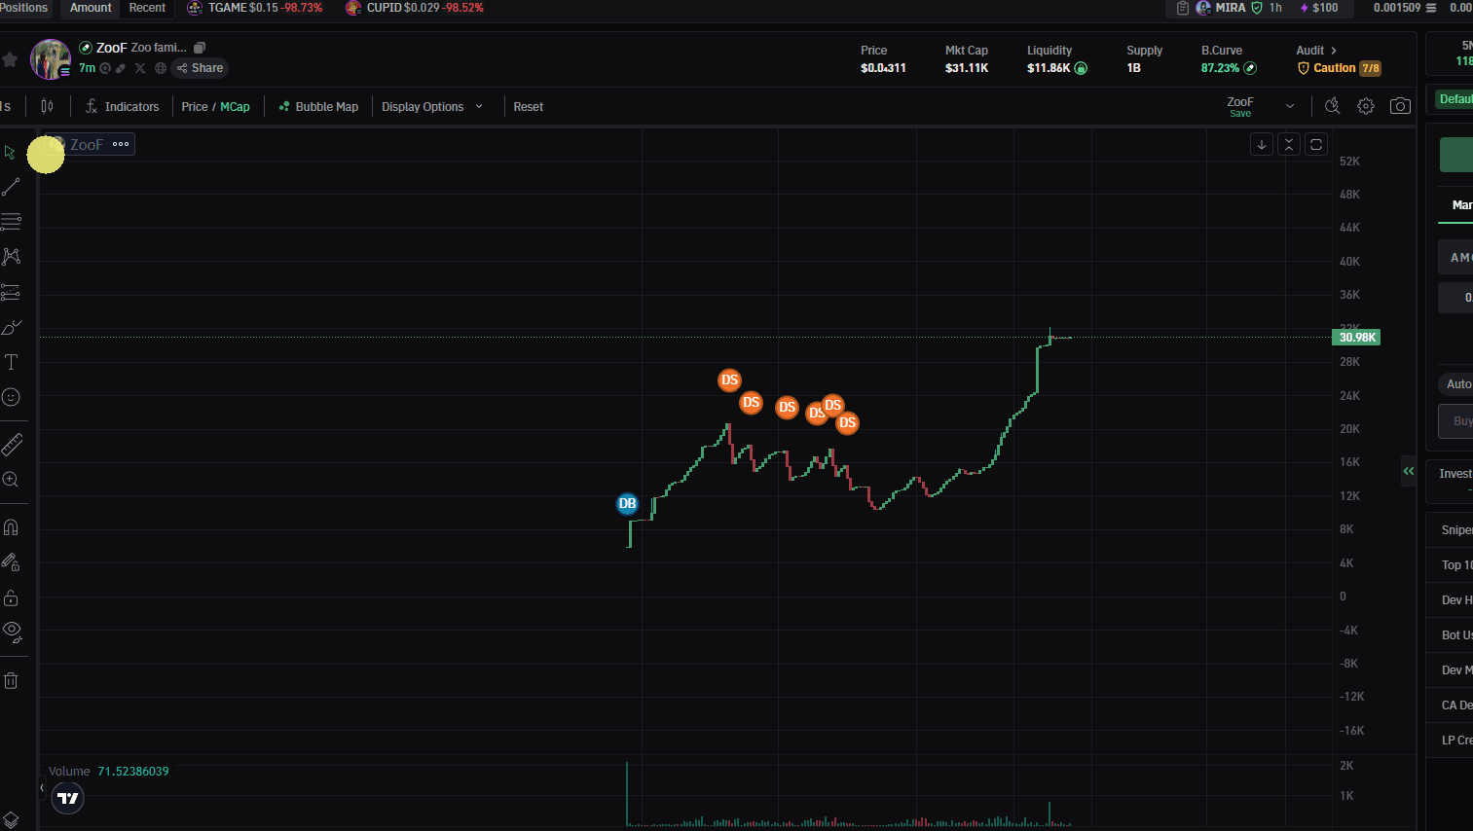
Task: Open the Bubble Map
Action: pos(318,107)
